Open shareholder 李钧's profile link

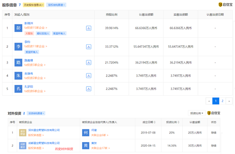click(x=27, y=42)
